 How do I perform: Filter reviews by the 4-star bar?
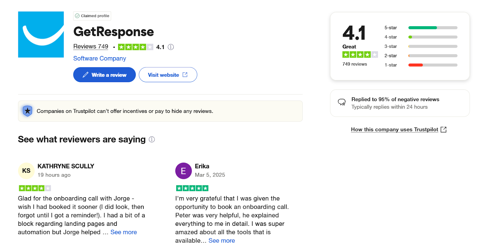(433, 37)
